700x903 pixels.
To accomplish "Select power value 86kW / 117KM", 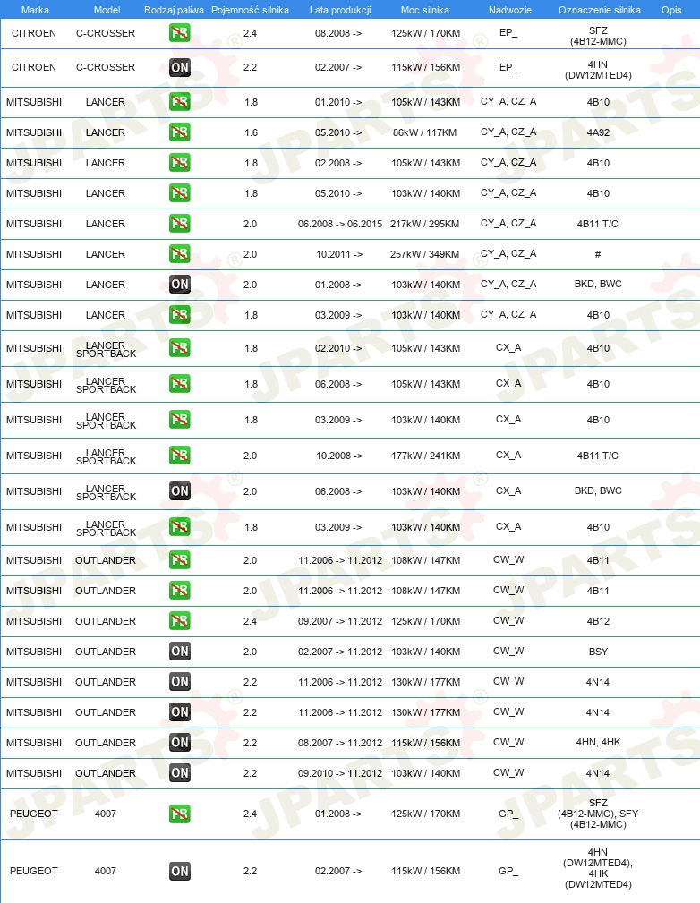I will point(424,132).
